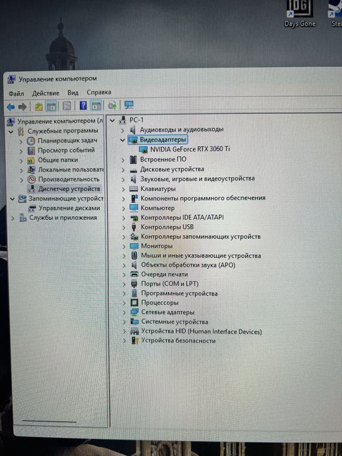Open the Вид menu
Viewport: 342px width, 456px height.
(x=73, y=93)
